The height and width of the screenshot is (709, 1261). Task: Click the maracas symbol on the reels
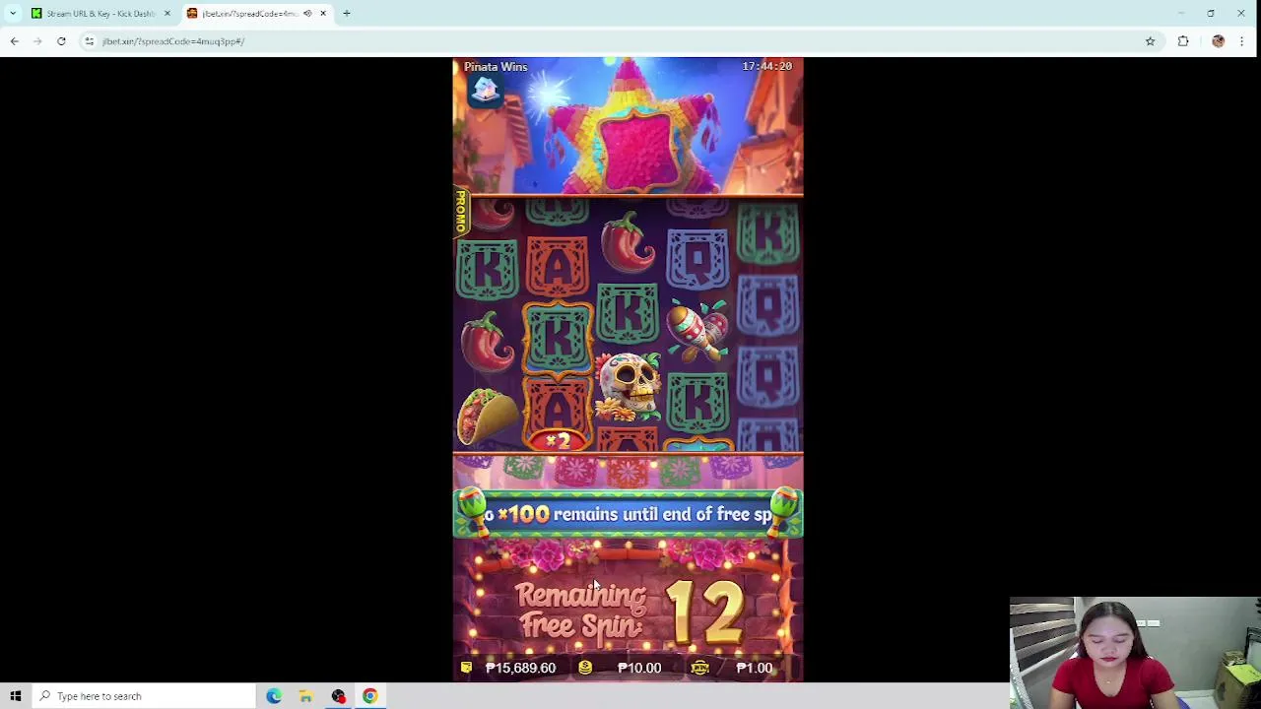(x=697, y=331)
